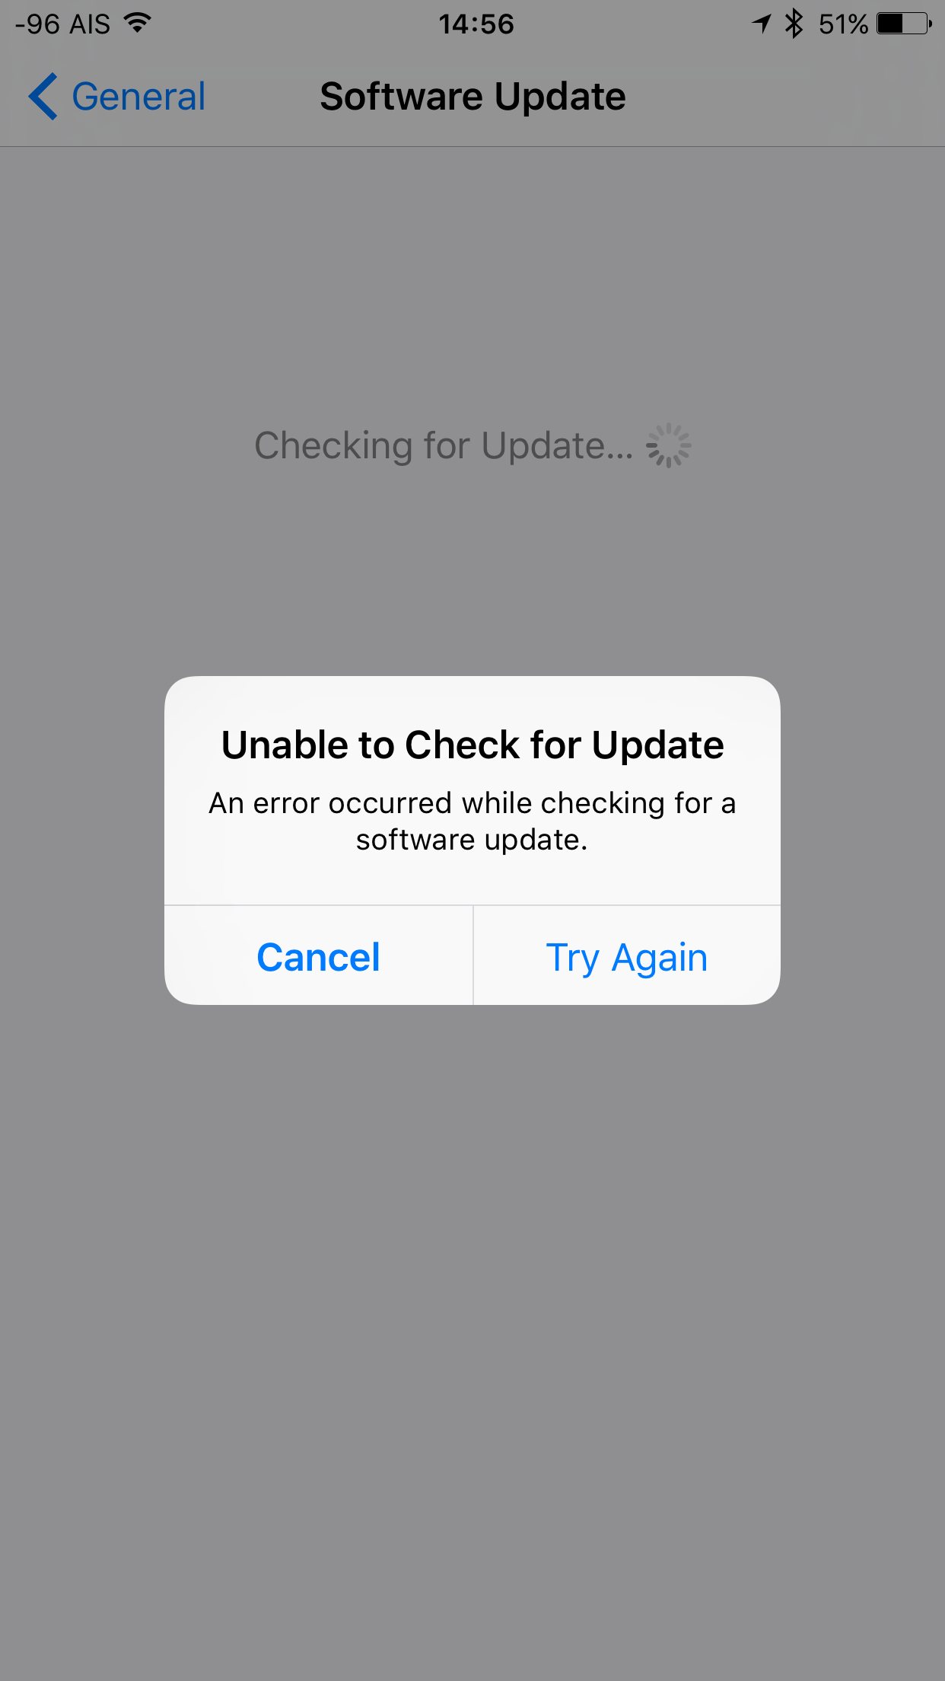This screenshot has width=945, height=1681.
Task: Tap the Unable to Check for Update heading
Action: pos(473,745)
